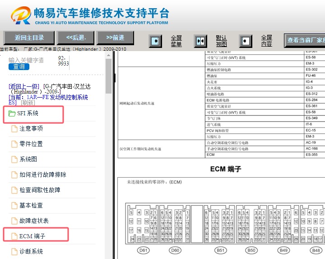The height and width of the screenshot is (259, 325).
Task: Click the document icon beside 如何进行故障排除
Action: [x=14, y=175]
